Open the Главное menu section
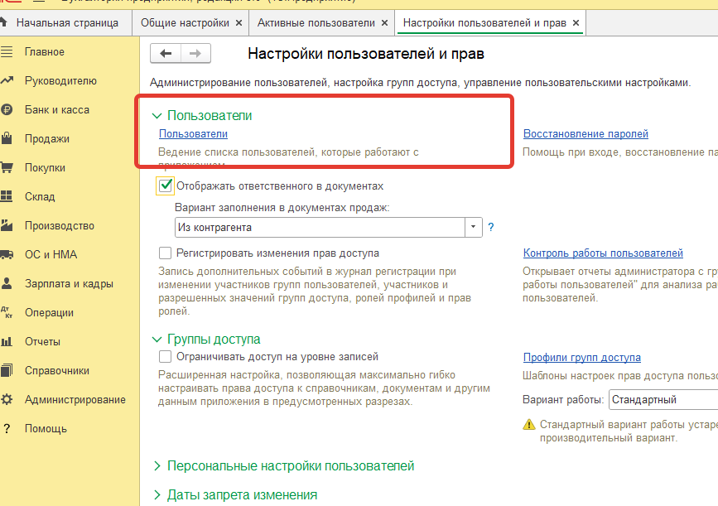 click(45, 51)
